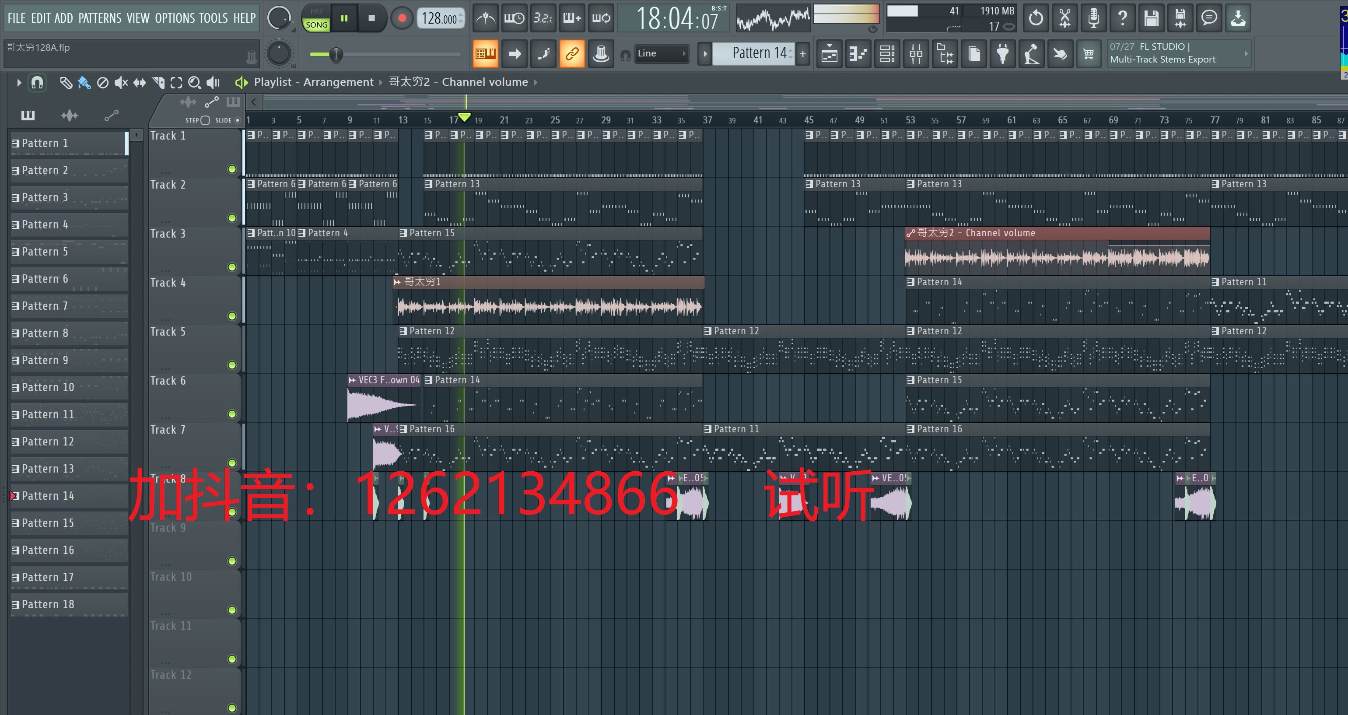Select the playlist Mute tool
The width and height of the screenshot is (1348, 715).
[x=121, y=83]
